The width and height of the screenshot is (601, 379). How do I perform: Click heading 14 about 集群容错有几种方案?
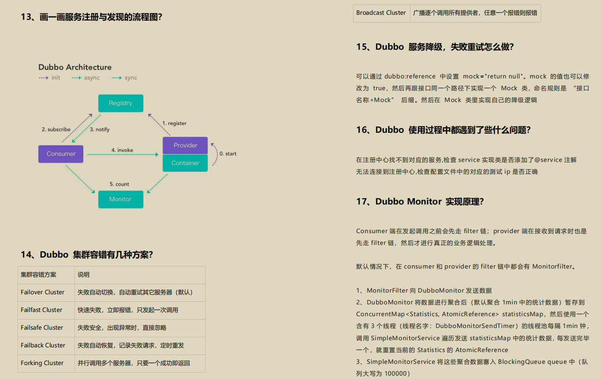pos(87,255)
